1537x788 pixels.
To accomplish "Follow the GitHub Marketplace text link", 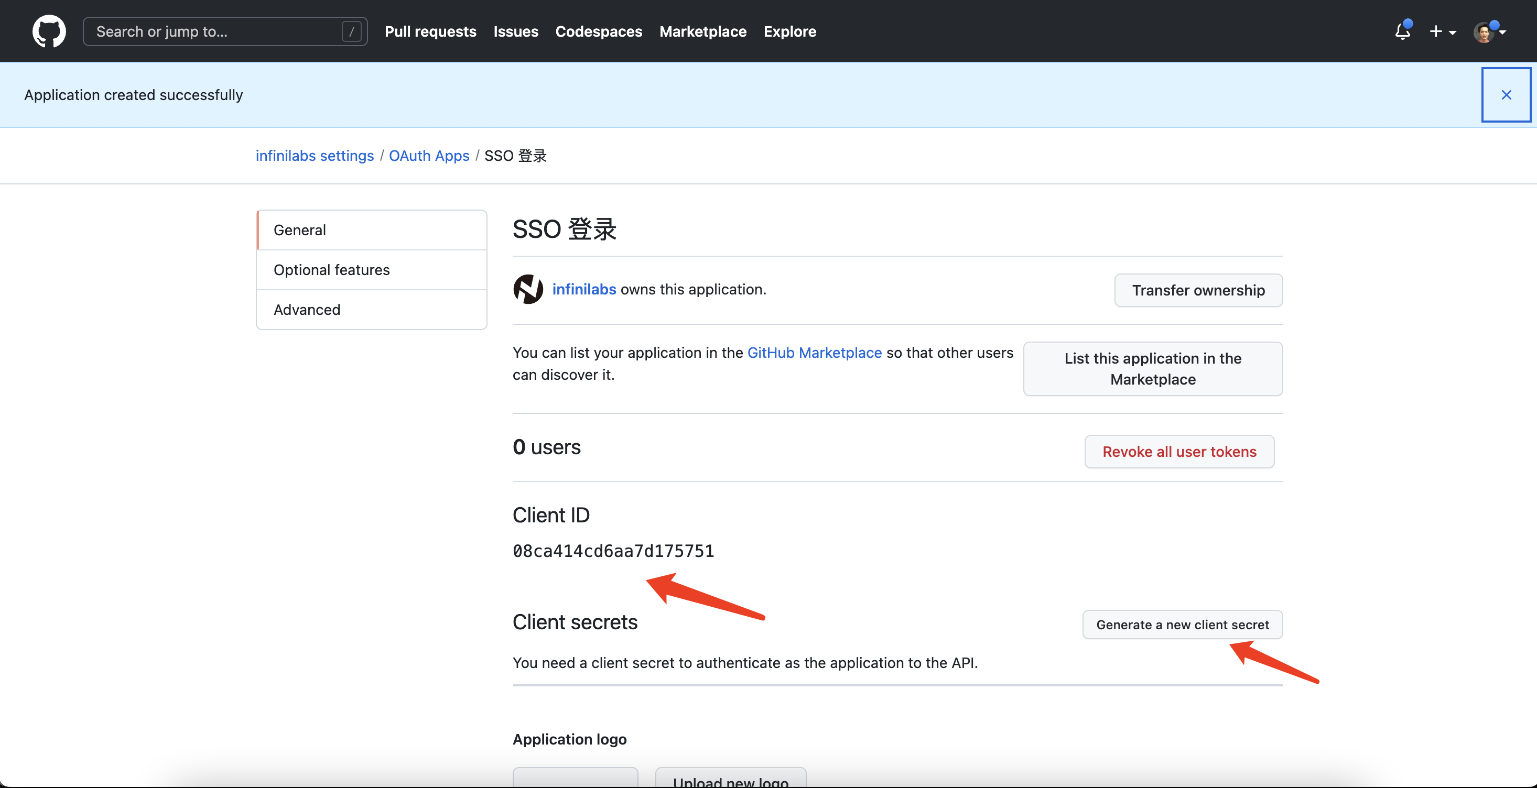I will [815, 353].
